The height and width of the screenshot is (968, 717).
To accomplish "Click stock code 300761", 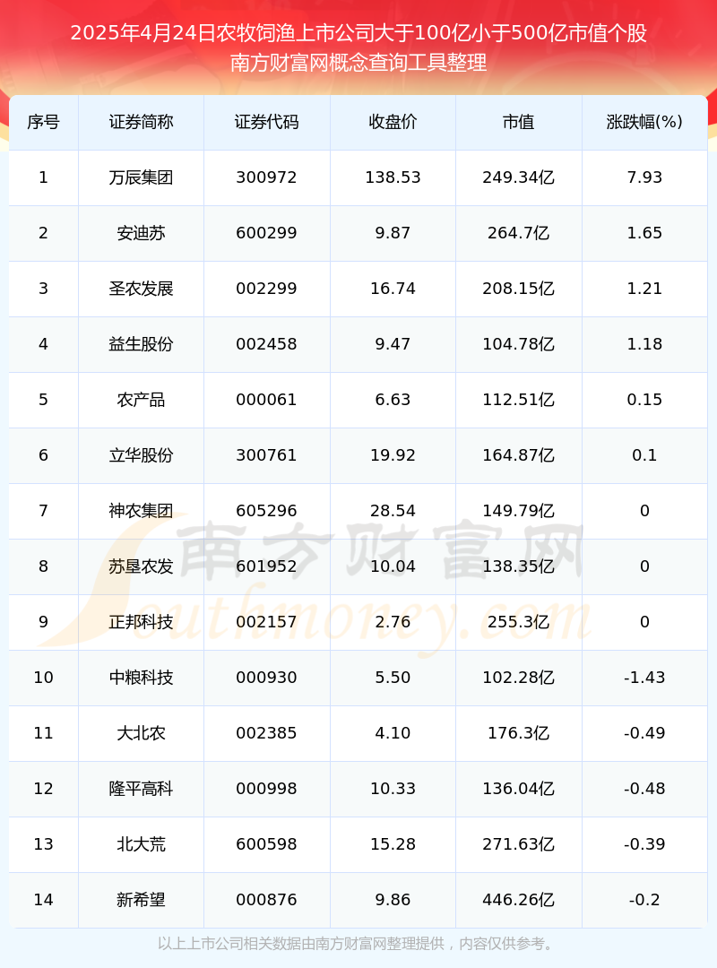I will click(x=267, y=455).
